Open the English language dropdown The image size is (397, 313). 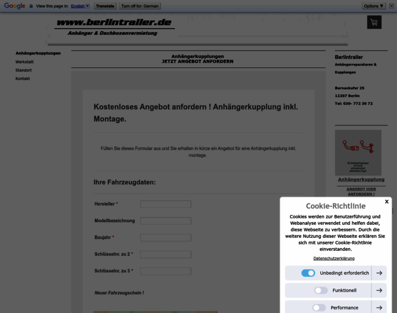coord(80,6)
